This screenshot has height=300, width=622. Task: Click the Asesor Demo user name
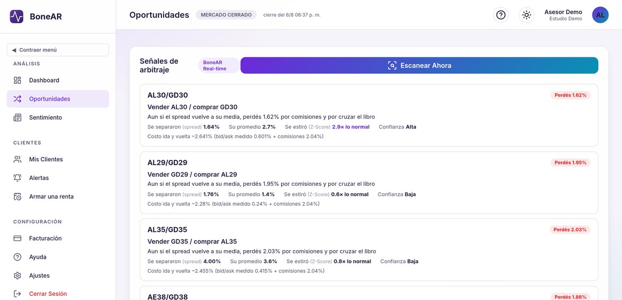click(x=563, y=12)
